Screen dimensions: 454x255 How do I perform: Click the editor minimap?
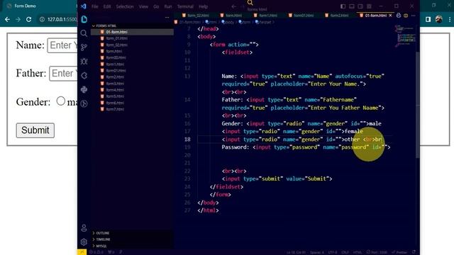tap(405, 36)
